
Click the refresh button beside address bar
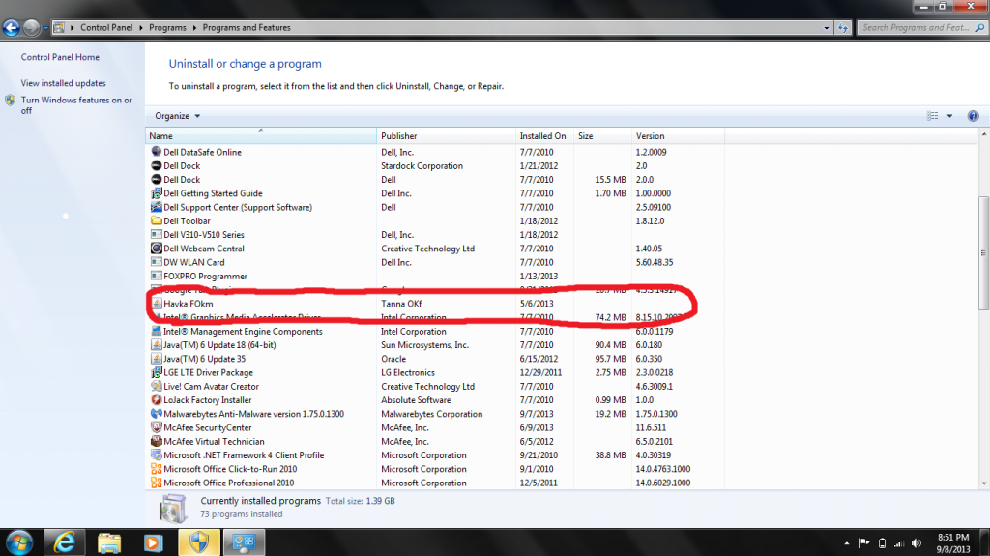[x=843, y=28]
